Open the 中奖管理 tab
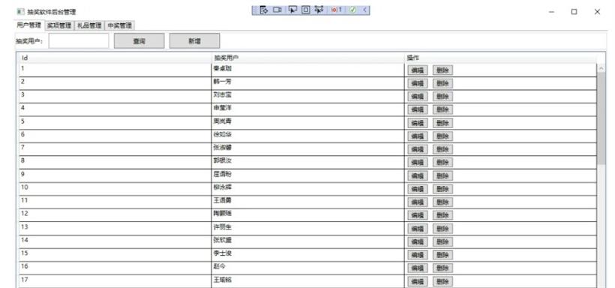 coord(120,25)
